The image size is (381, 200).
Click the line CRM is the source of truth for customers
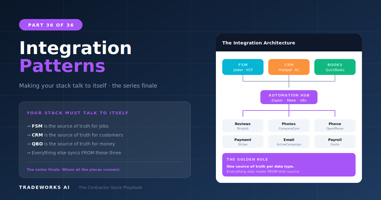(x=75, y=135)
